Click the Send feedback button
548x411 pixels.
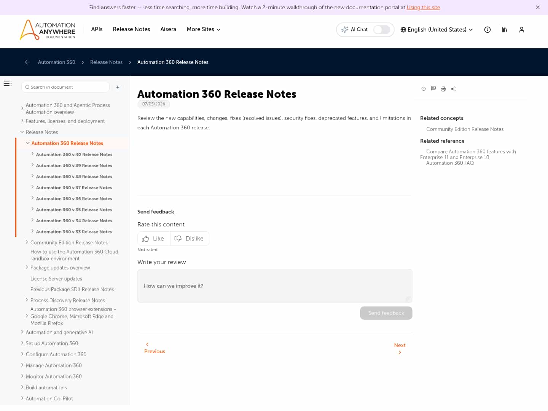point(386,313)
